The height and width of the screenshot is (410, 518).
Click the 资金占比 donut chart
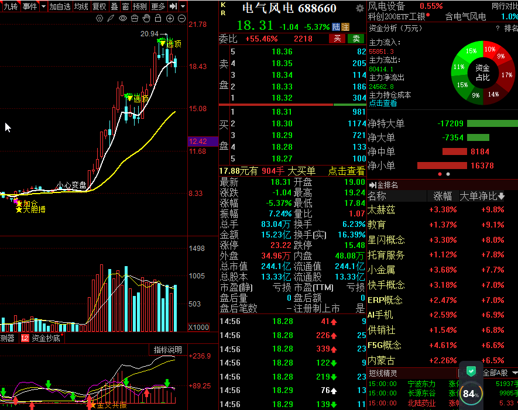point(483,73)
